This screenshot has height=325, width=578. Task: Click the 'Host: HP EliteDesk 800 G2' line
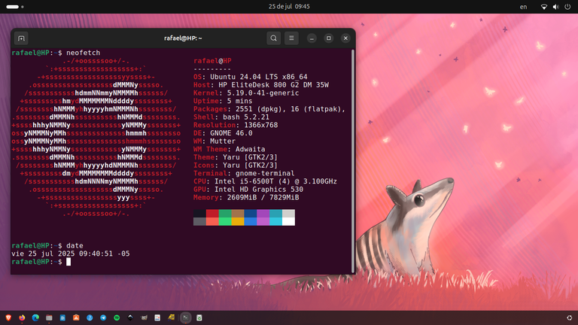(261, 85)
